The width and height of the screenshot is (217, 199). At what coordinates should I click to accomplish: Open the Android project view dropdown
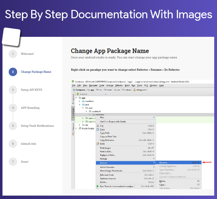tap(91, 94)
